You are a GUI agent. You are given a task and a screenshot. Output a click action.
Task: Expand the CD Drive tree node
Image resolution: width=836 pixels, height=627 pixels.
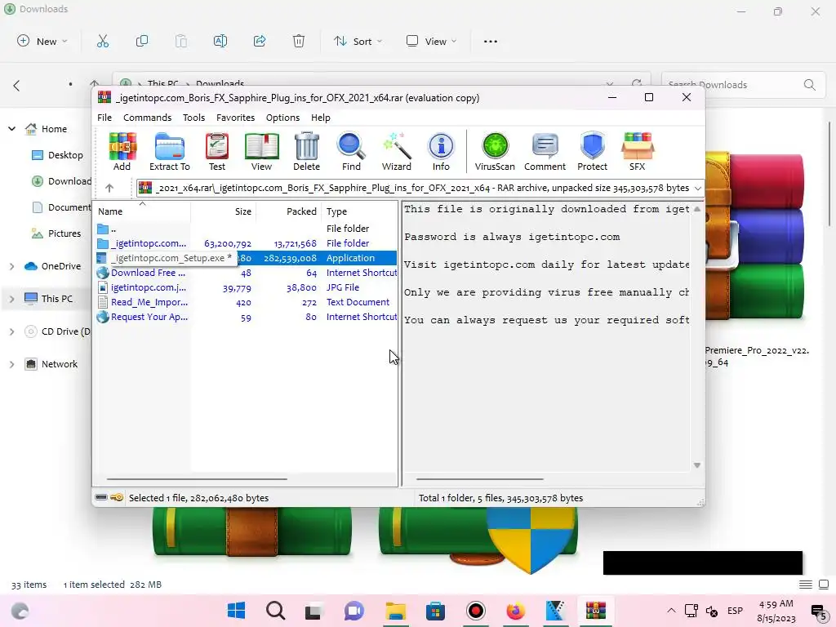click(11, 331)
